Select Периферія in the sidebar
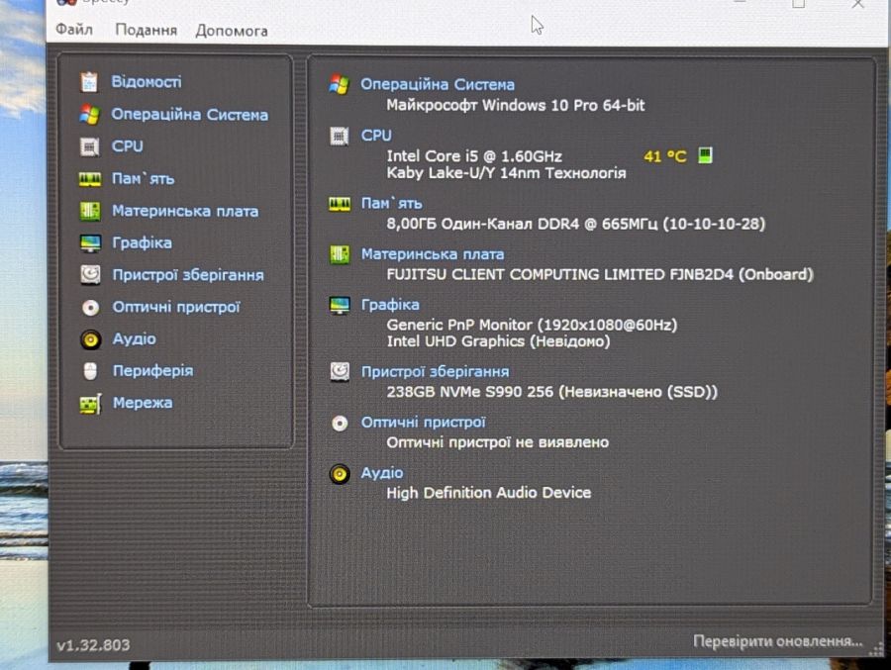Image resolution: width=891 pixels, height=670 pixels. pos(152,371)
